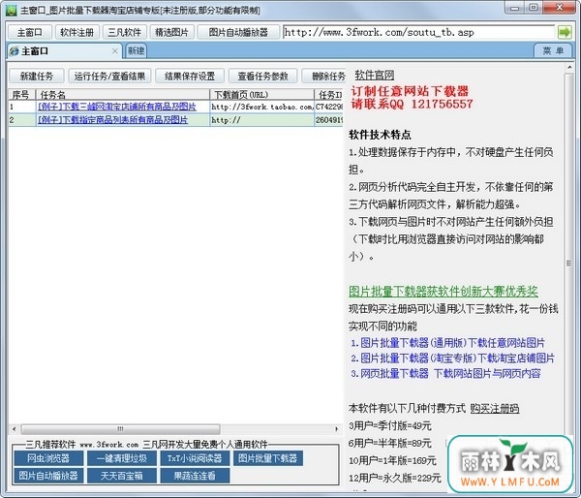This screenshot has width=581, height=498.
Task: Click horizontal scrollbar right arrow
Action: tap(336, 429)
